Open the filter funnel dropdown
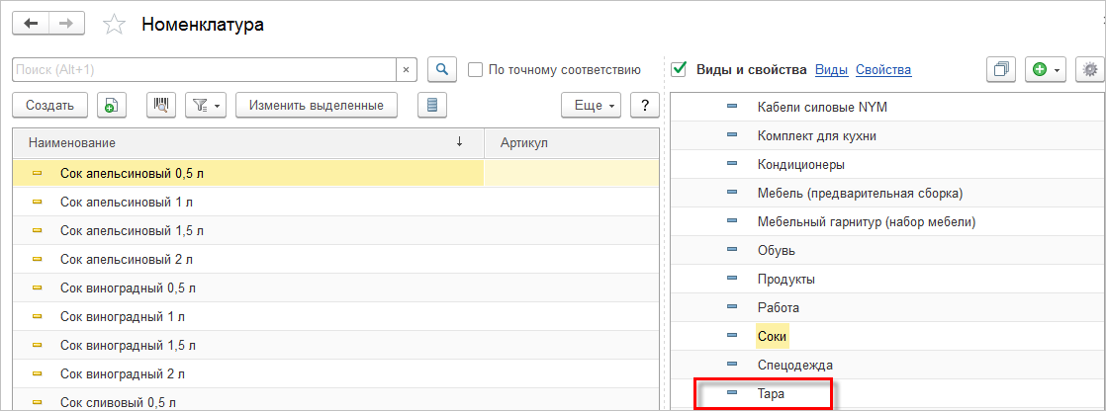The image size is (1106, 411). 206,105
